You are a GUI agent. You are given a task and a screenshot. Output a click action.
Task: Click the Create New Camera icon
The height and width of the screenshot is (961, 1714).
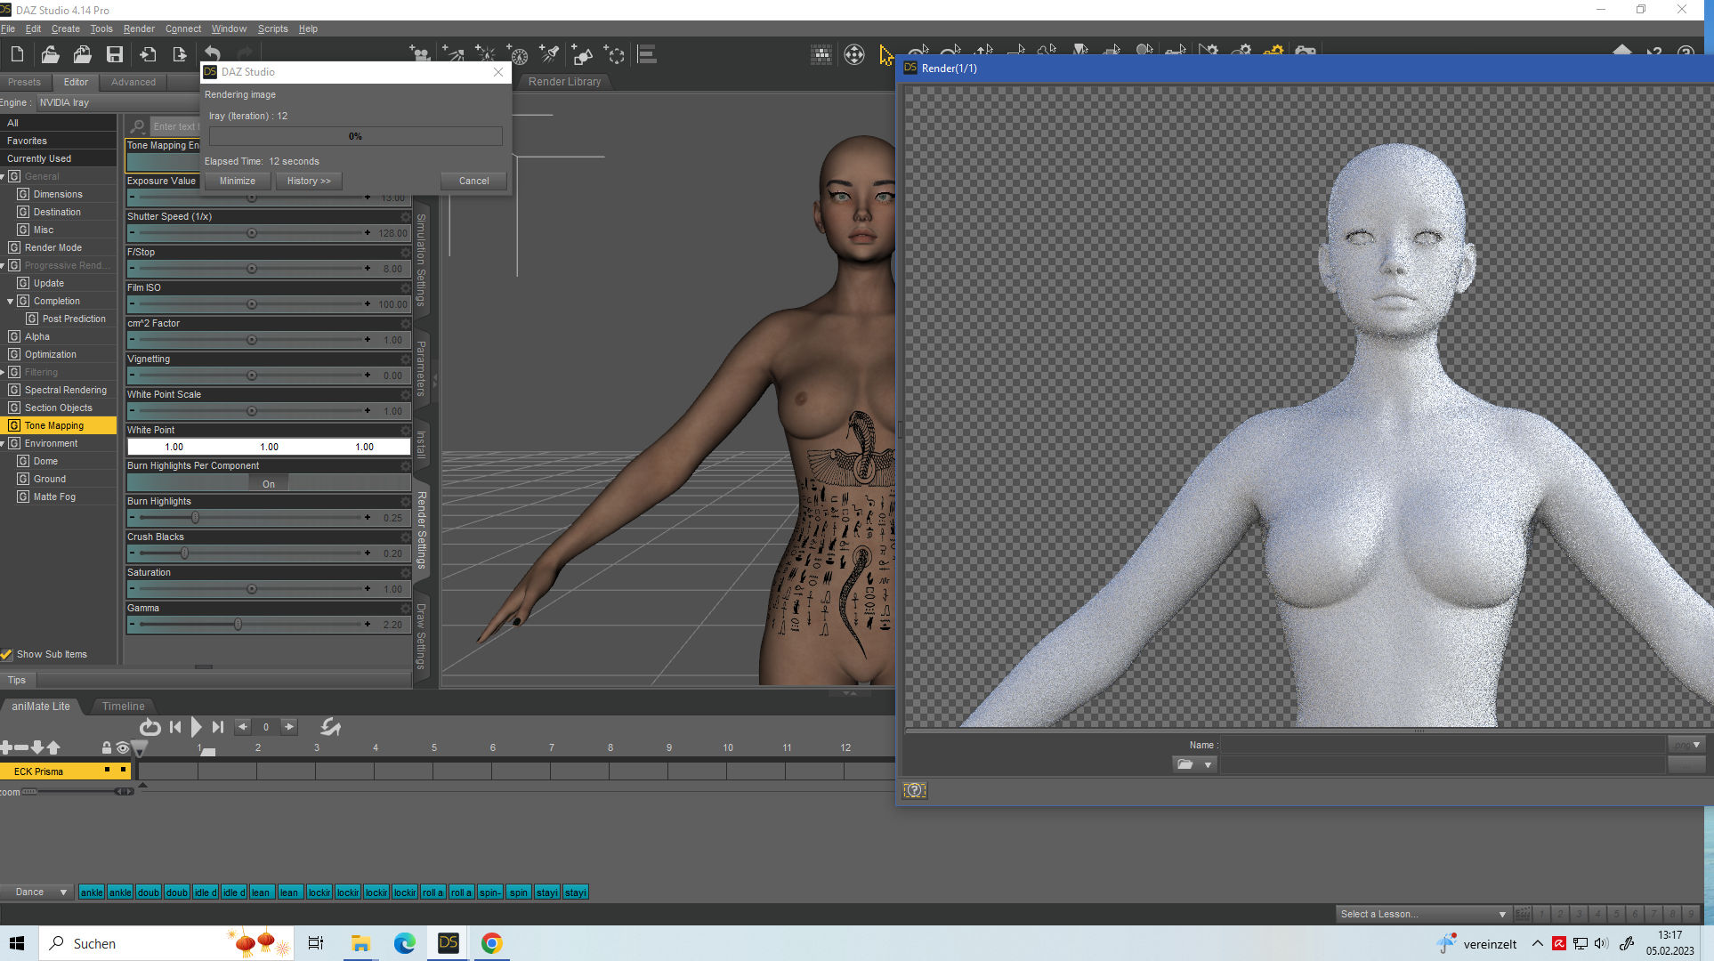pos(419,55)
